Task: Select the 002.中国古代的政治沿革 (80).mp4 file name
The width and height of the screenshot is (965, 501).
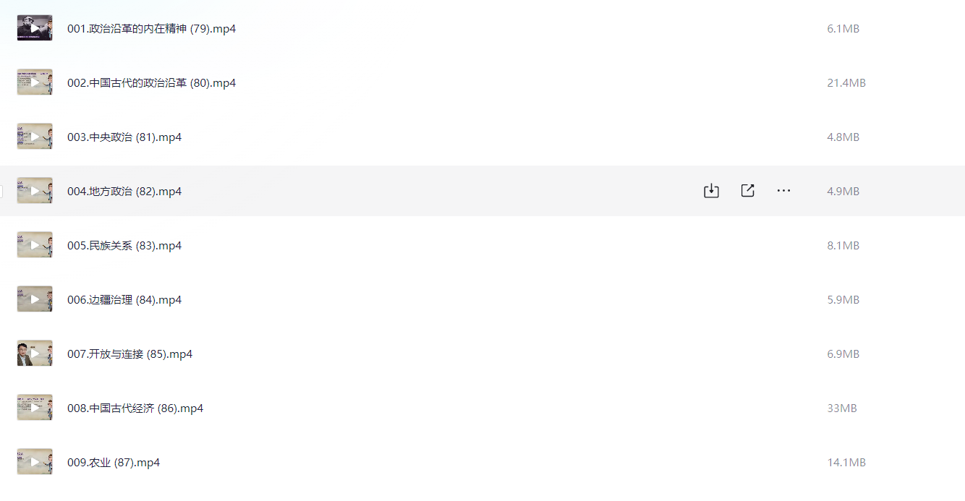Action: coord(151,83)
